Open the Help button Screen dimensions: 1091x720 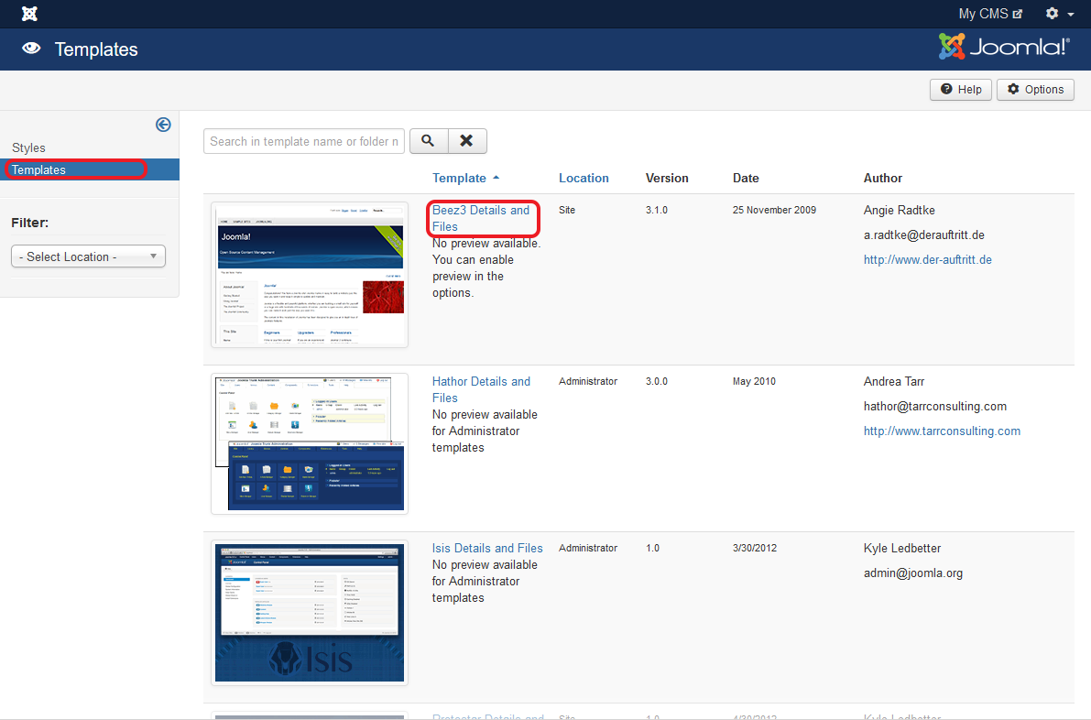coord(961,89)
